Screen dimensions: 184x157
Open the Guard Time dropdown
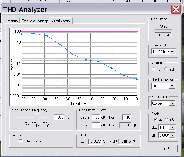172,103
